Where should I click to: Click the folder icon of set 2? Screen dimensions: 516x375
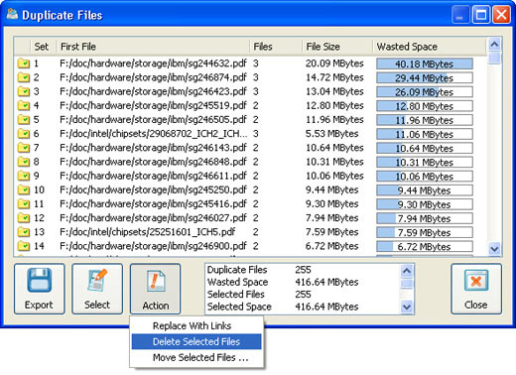pos(24,77)
